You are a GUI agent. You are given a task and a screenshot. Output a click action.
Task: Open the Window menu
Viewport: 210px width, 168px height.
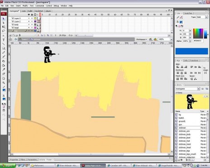tap(64, 6)
